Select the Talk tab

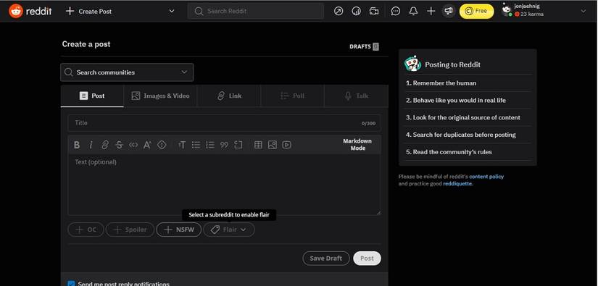(x=356, y=96)
